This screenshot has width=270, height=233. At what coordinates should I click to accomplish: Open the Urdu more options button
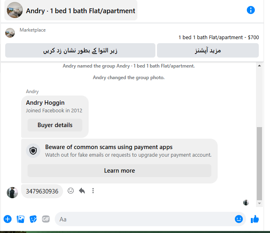(208, 50)
